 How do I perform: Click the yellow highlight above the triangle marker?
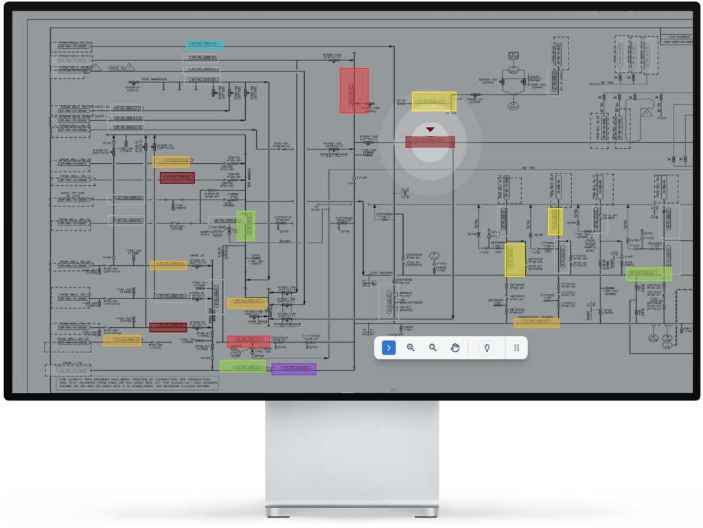433,101
